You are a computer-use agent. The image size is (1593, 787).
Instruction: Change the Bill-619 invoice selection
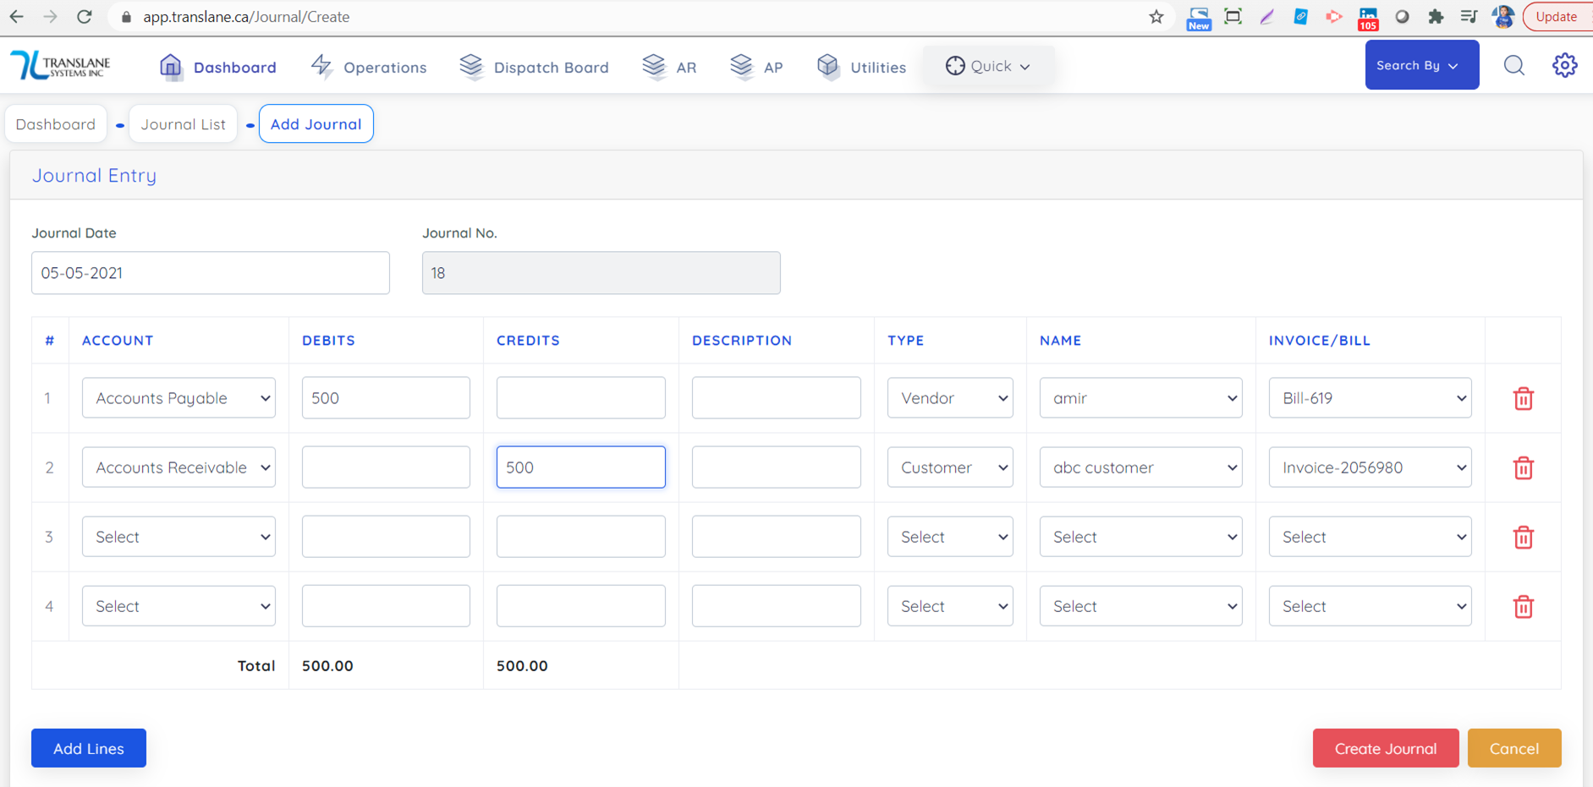(1370, 398)
